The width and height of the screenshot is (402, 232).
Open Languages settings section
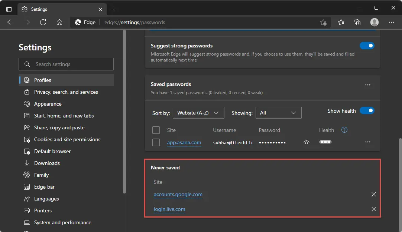tap(66, 199)
